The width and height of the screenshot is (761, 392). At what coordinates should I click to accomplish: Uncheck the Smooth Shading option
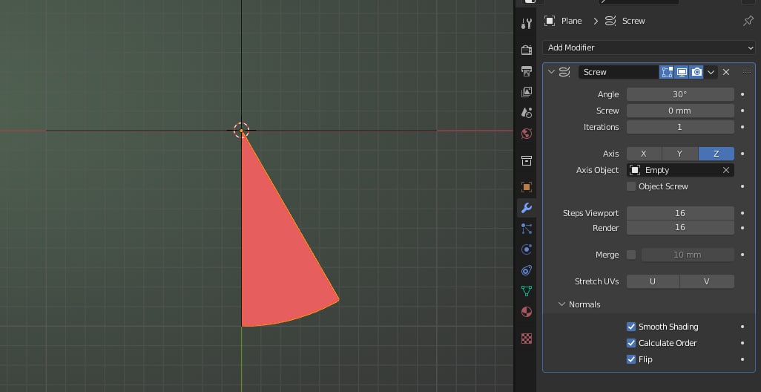(x=631, y=327)
